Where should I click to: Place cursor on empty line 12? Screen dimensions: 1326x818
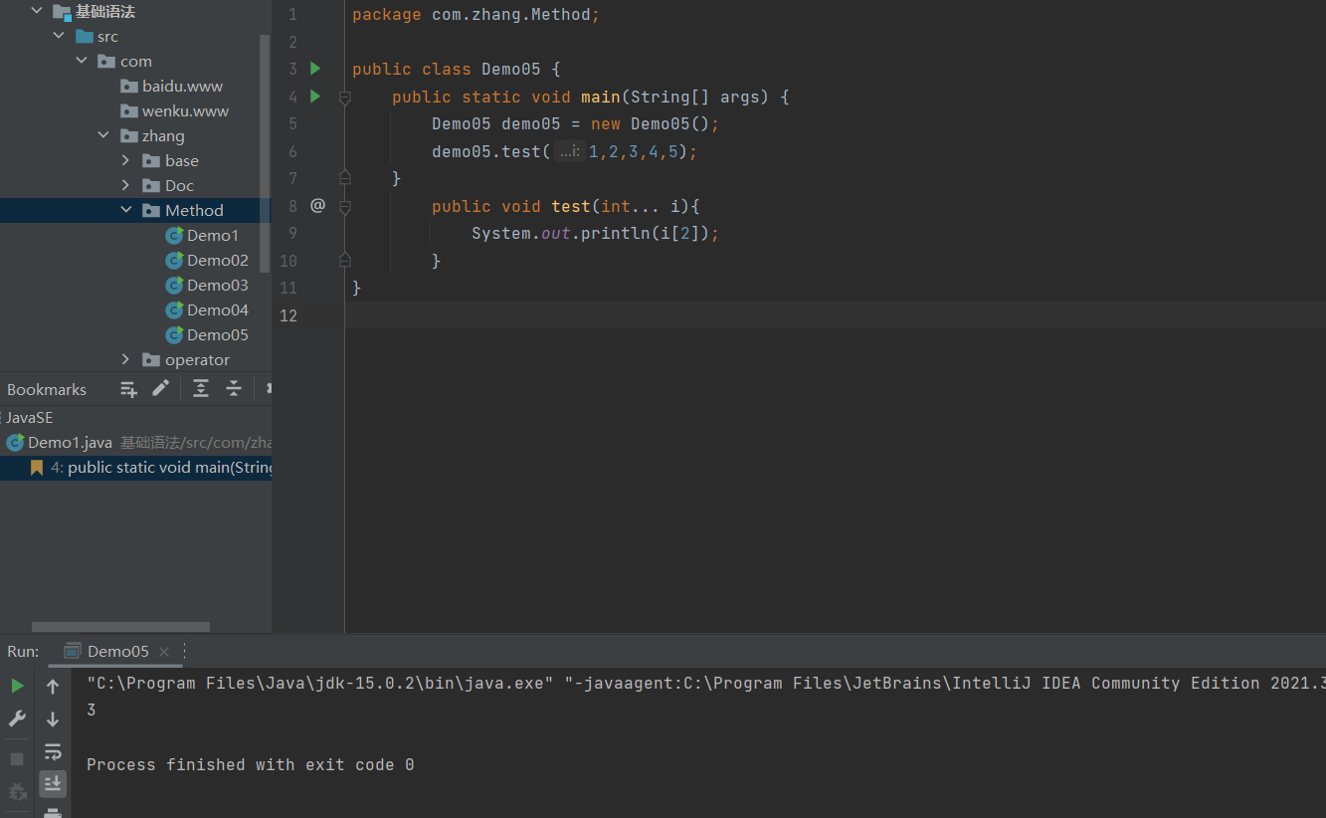(x=836, y=315)
